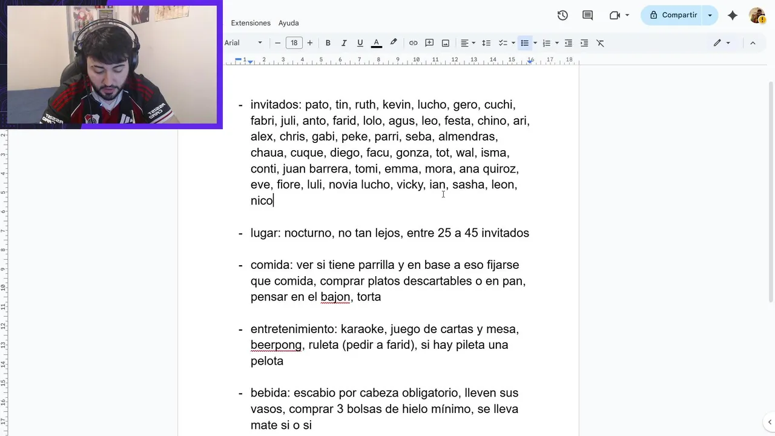The height and width of the screenshot is (436, 775).
Task: Toggle numbered list
Action: (547, 43)
